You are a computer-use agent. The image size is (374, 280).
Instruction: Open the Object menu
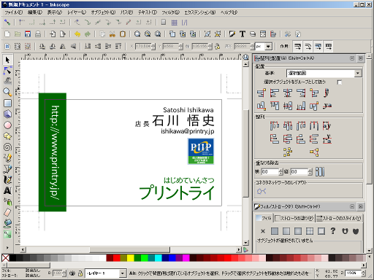[x=103, y=12]
